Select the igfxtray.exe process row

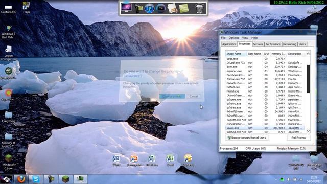(x=265, y=107)
